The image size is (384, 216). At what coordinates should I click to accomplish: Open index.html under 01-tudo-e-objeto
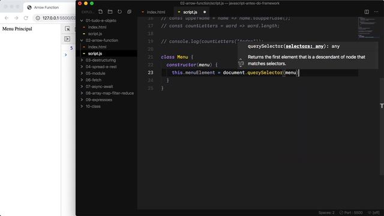[97, 27]
